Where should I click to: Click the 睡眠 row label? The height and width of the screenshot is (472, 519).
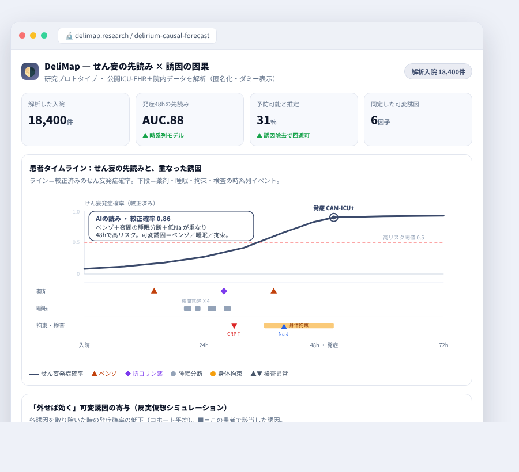(42, 308)
